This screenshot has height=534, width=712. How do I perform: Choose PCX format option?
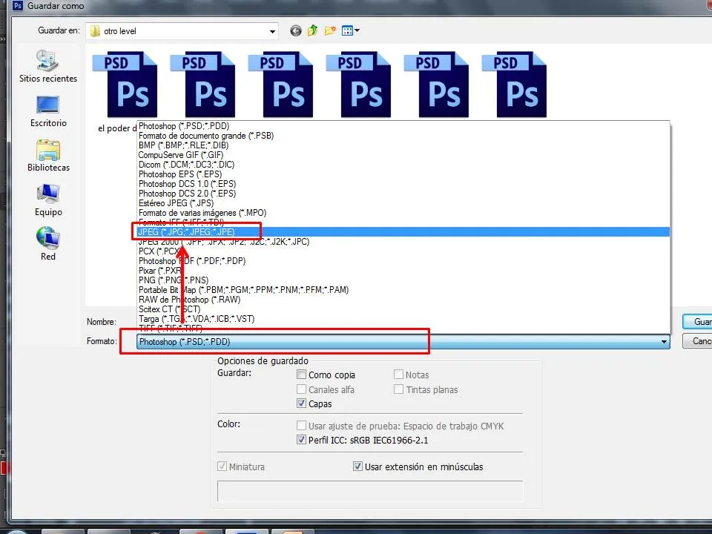[403, 251]
